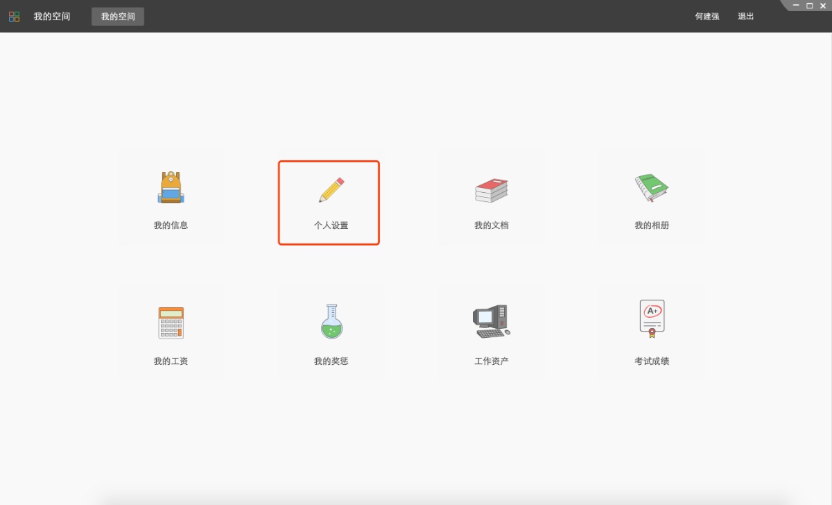Open the pencil icon for 个人设置
The width and height of the screenshot is (832, 505).
tap(331, 190)
